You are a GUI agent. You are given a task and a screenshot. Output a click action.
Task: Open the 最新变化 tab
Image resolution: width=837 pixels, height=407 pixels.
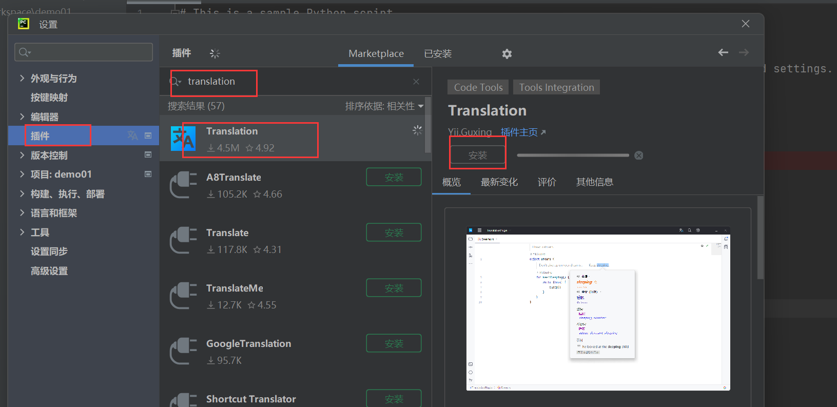pos(499,182)
